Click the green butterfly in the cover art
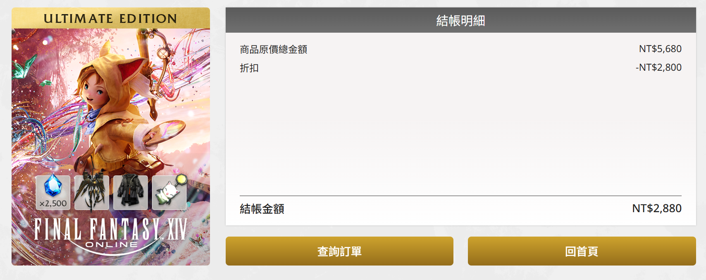706x280 pixels. [23, 67]
